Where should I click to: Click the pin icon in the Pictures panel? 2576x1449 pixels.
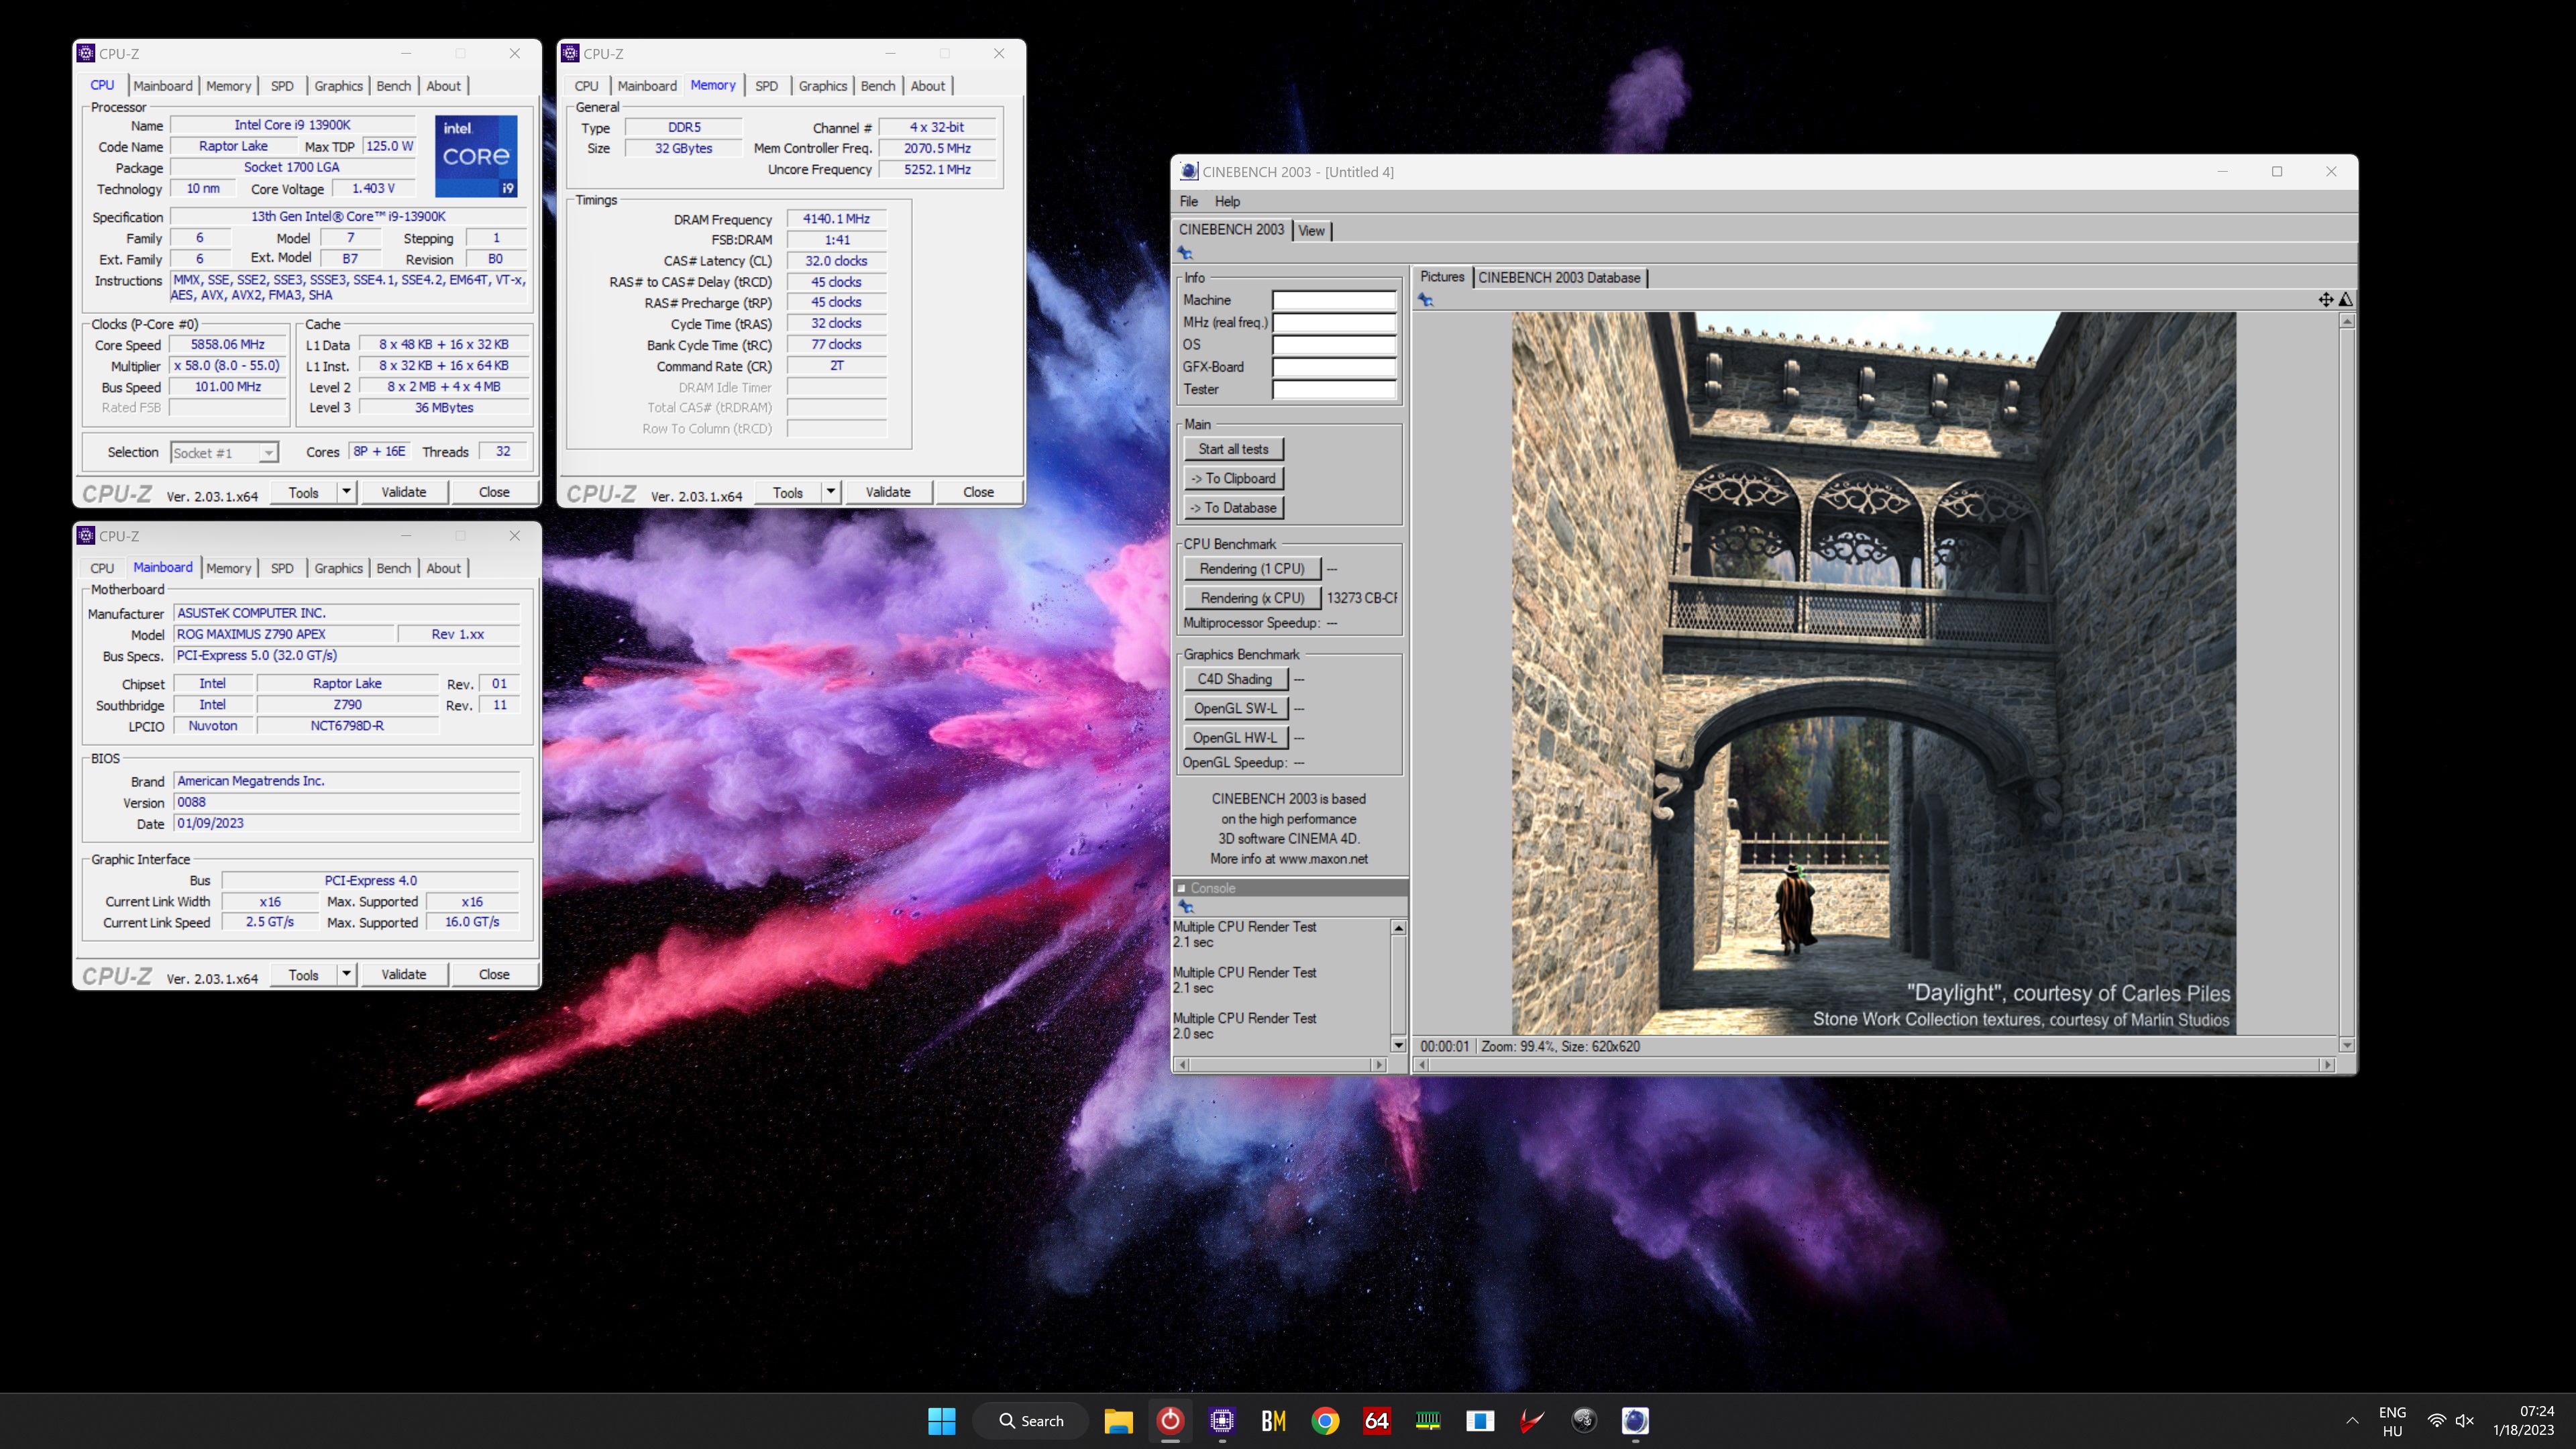point(1426,300)
